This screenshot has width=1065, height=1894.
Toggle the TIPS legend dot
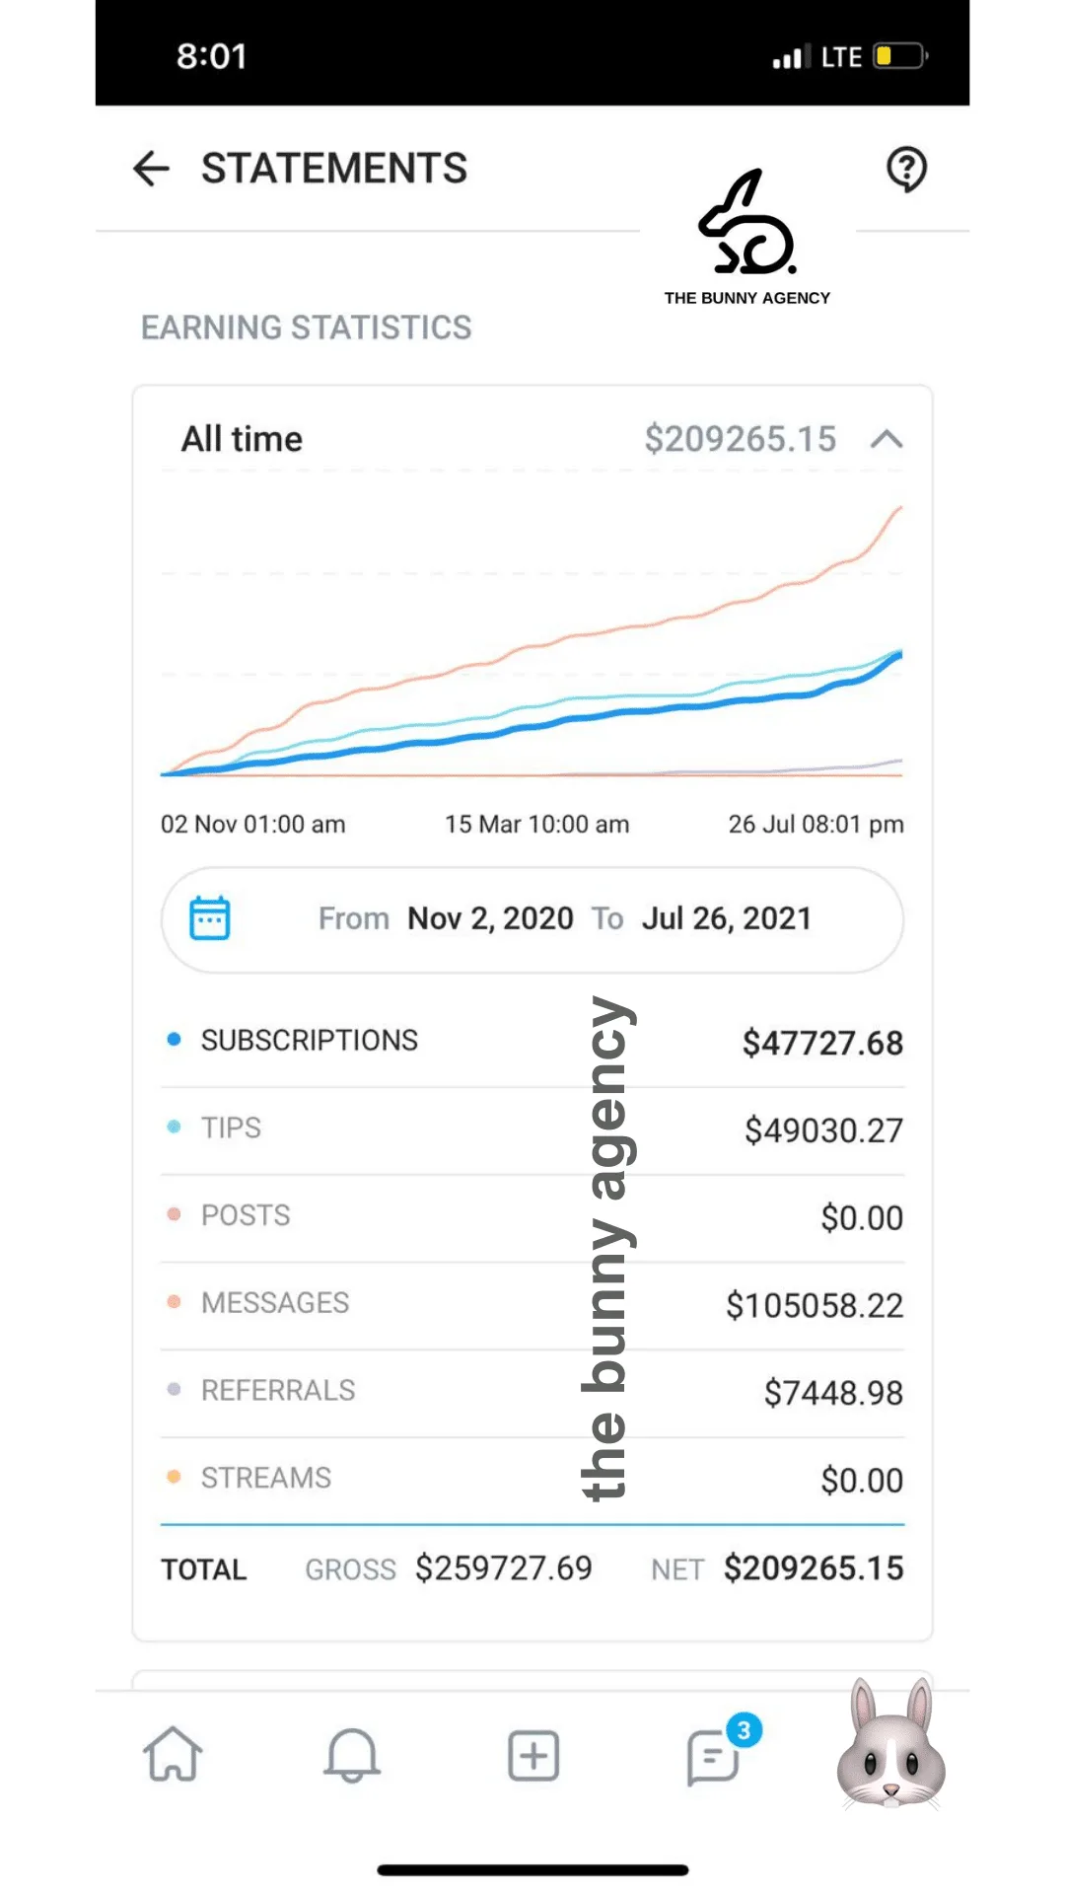(x=174, y=1127)
